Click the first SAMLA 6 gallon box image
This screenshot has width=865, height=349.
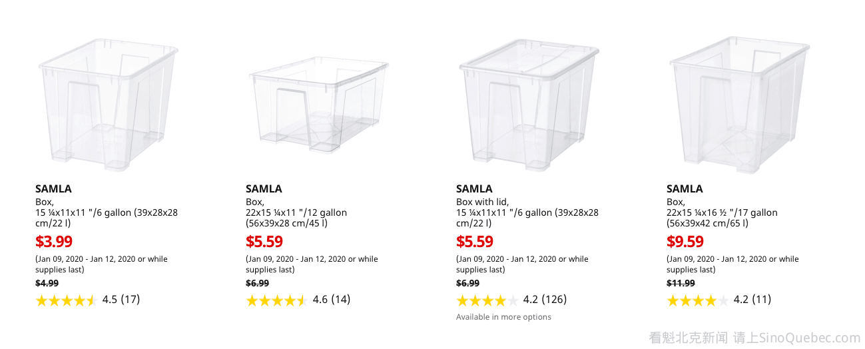coord(108,105)
